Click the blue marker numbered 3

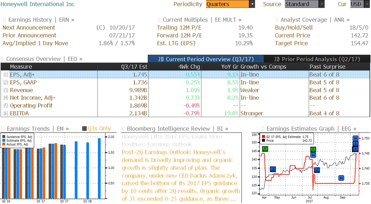coord(273,169)
